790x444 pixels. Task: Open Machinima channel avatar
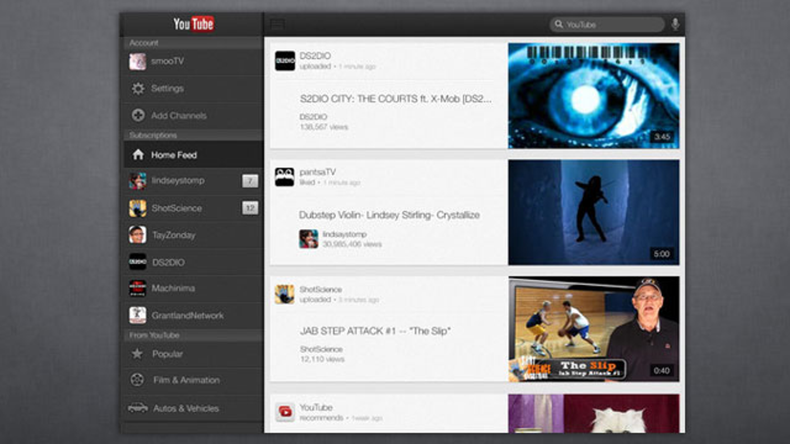tap(137, 288)
